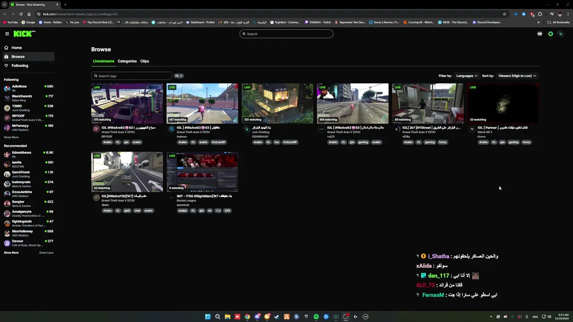The width and height of the screenshot is (573, 322).
Task: Open Edmatthews in Recommended list
Action: coord(28,154)
